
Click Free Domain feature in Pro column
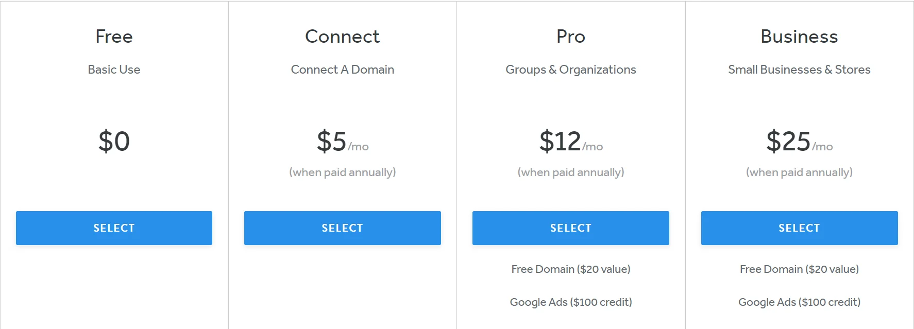(571, 269)
